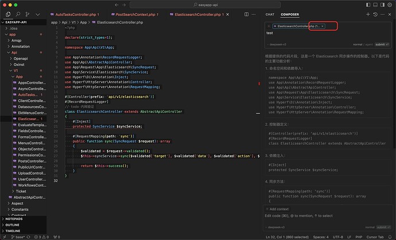Open the Search view icon
Screen dimensions: 396x240
pyautogui.click(x=18, y=14)
